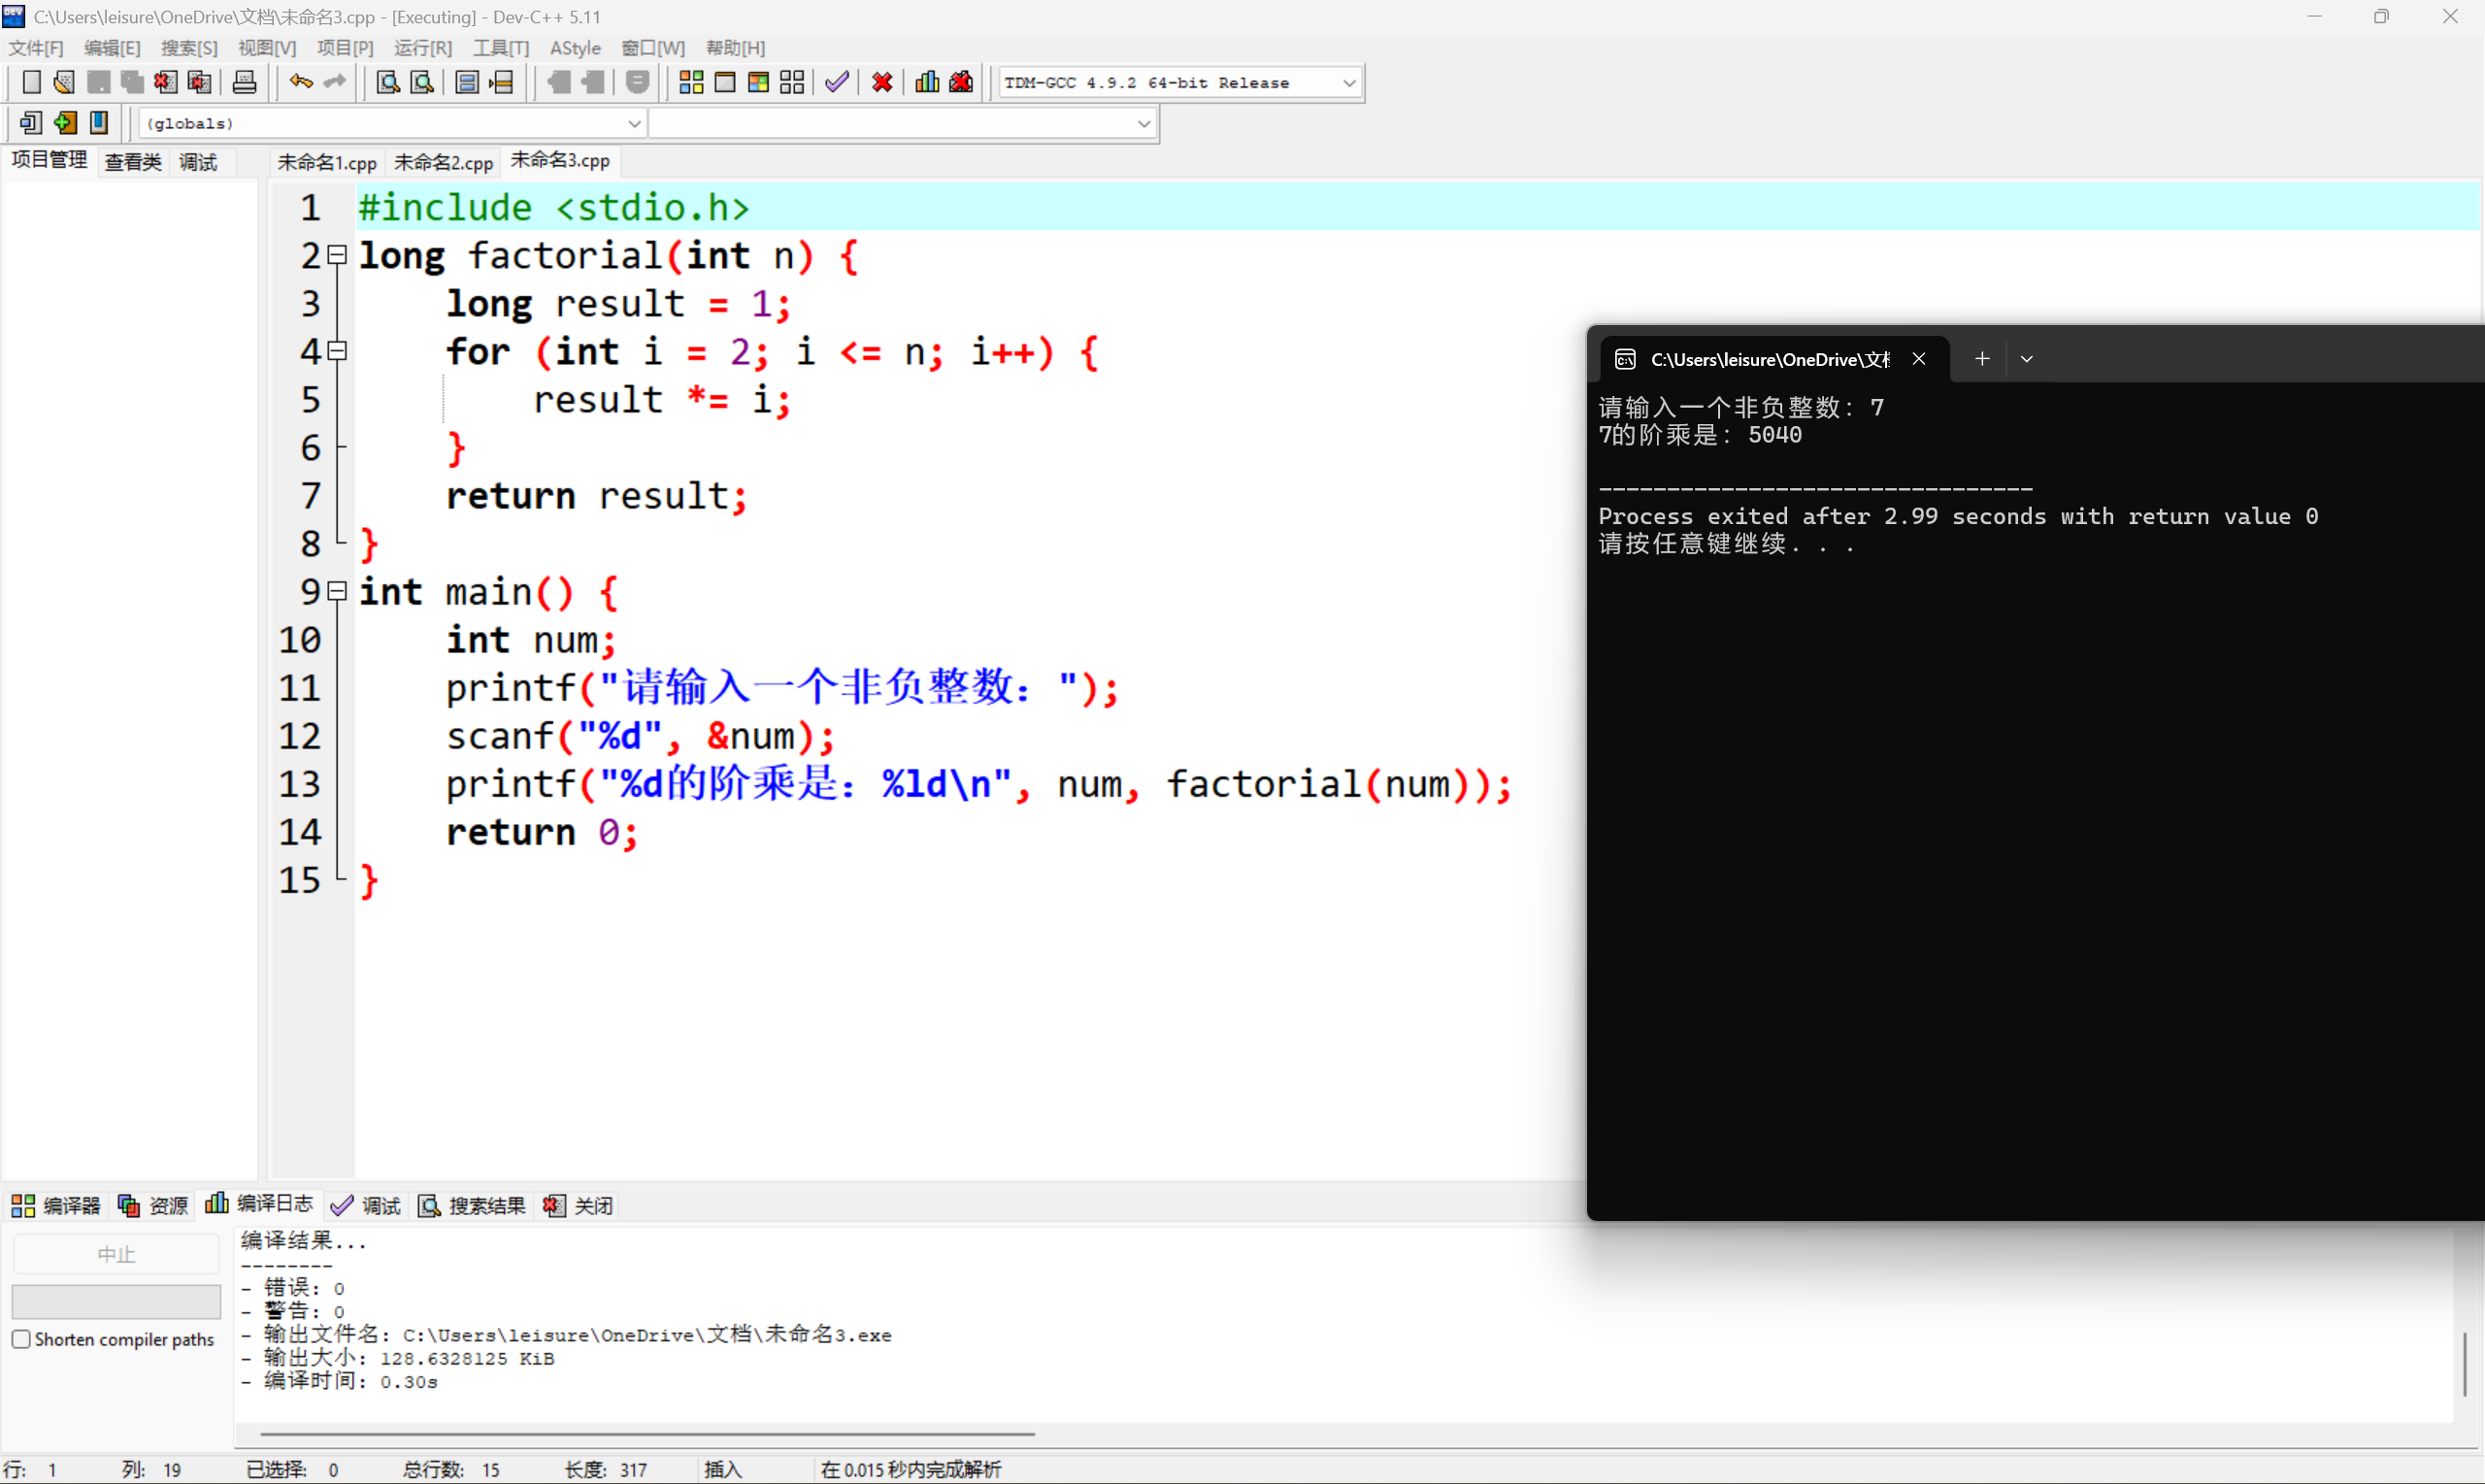
Task: Open the profiling analysis chart icon
Action: [x=926, y=82]
